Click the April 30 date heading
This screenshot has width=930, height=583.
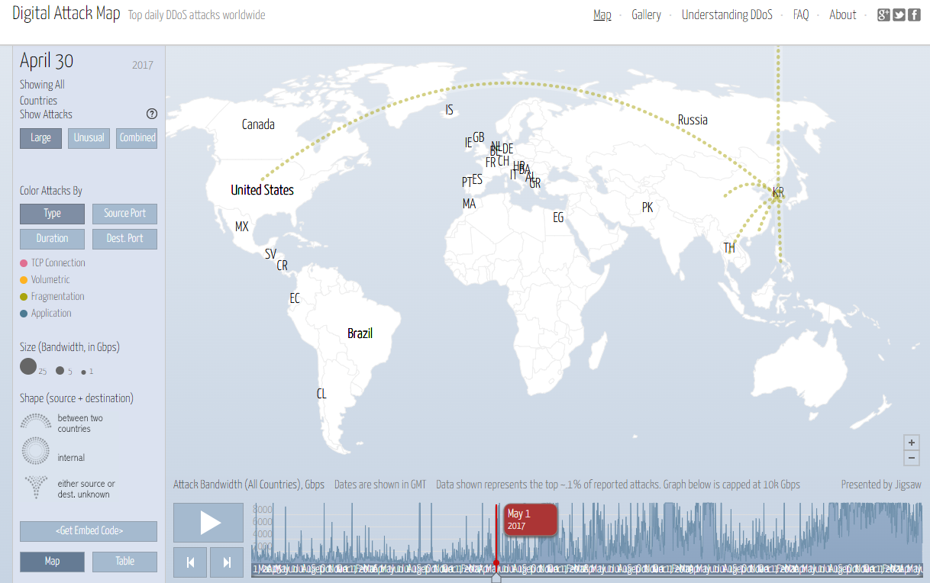click(x=47, y=61)
